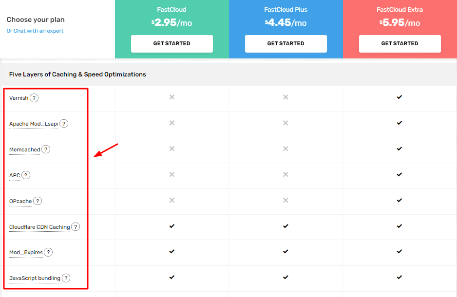Click the JavaScript bundling checkmark under FastCloud
The image size is (457, 297).
(172, 277)
